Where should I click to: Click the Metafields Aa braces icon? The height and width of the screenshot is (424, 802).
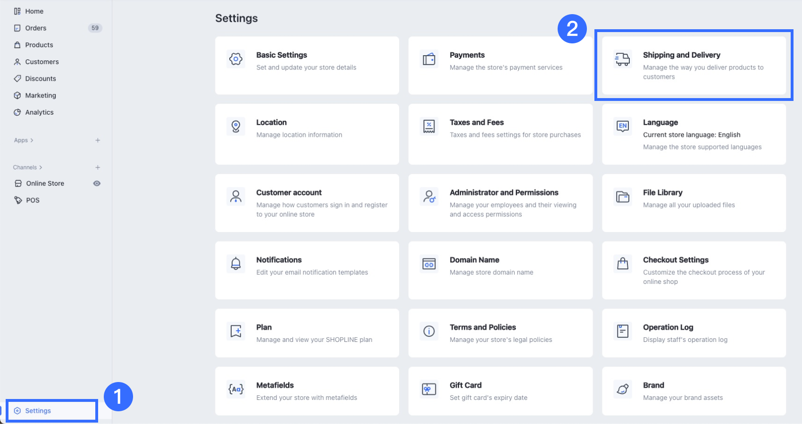click(235, 389)
